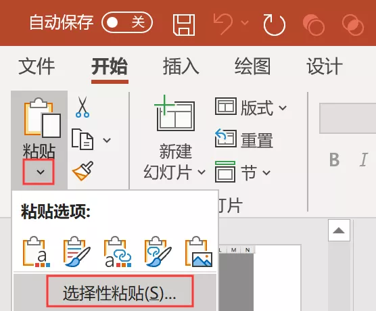The height and width of the screenshot is (311, 376).
Task: Click the Cut scissors icon
Action: click(83, 107)
